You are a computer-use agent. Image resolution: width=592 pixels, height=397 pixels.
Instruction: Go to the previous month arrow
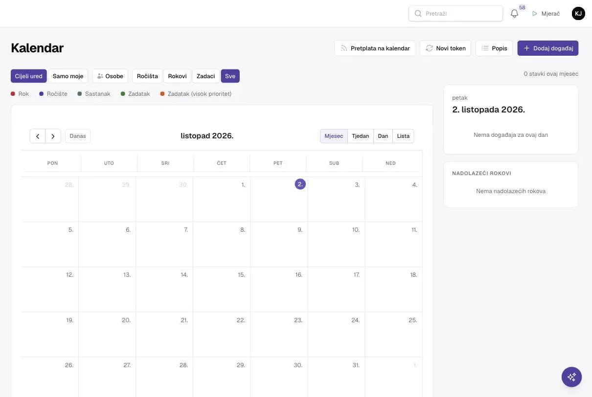pos(38,136)
